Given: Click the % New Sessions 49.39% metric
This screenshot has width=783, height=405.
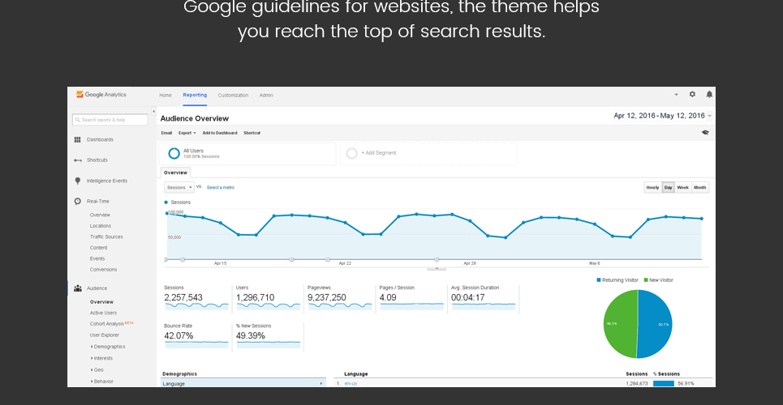Looking at the screenshot, I should pos(268,337).
